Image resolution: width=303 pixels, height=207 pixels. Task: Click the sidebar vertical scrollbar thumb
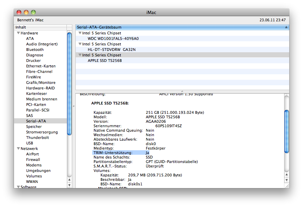click(69, 84)
